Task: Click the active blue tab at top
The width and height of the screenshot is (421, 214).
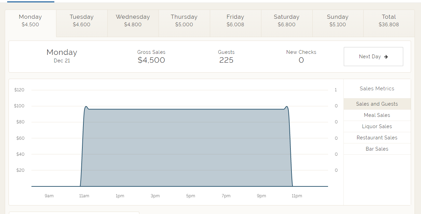Action: [x=31, y=1]
